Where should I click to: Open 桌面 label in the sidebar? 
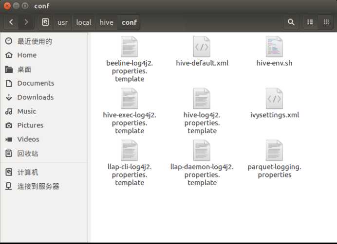[x=24, y=70]
